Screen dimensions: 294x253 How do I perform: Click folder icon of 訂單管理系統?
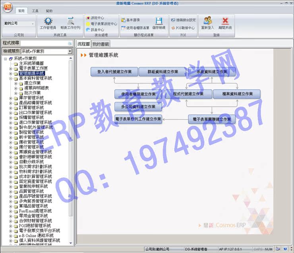coord(16,108)
